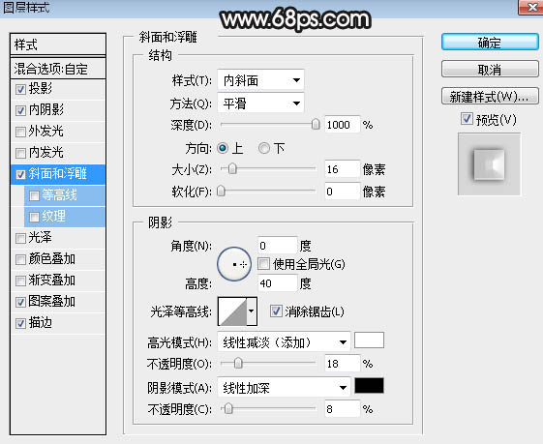543x444 pixels.
Task: Click the 光泽等高线 contour thumbnail
Action: [232, 311]
